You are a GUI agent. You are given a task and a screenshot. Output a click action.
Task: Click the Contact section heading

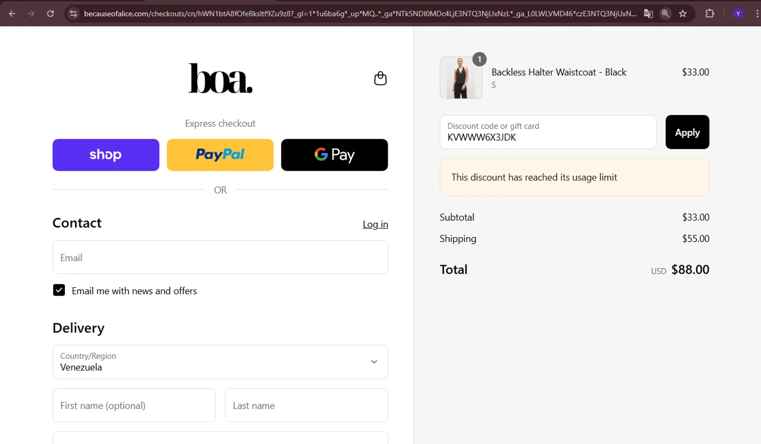77,223
